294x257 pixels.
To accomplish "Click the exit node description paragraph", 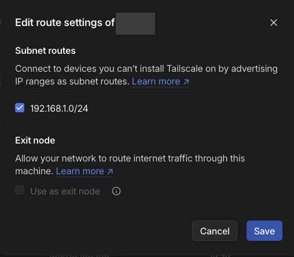I will pos(130,165).
